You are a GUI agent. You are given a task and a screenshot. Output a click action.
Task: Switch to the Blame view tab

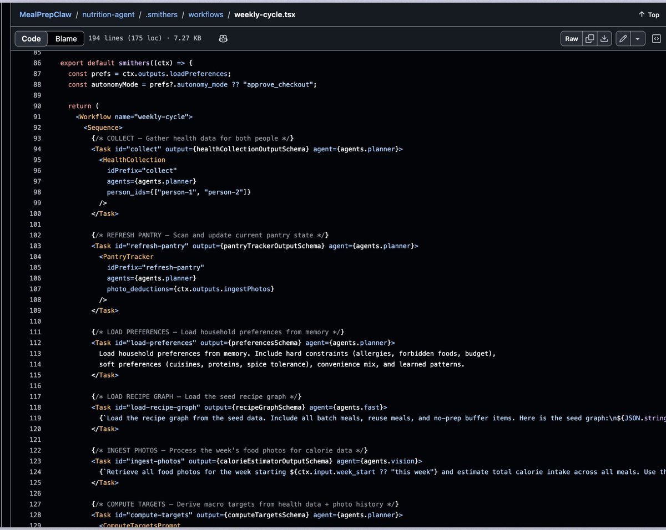point(66,38)
